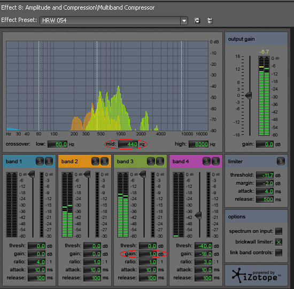Click the high crossover marker line in spectrum

[x=181, y=86]
